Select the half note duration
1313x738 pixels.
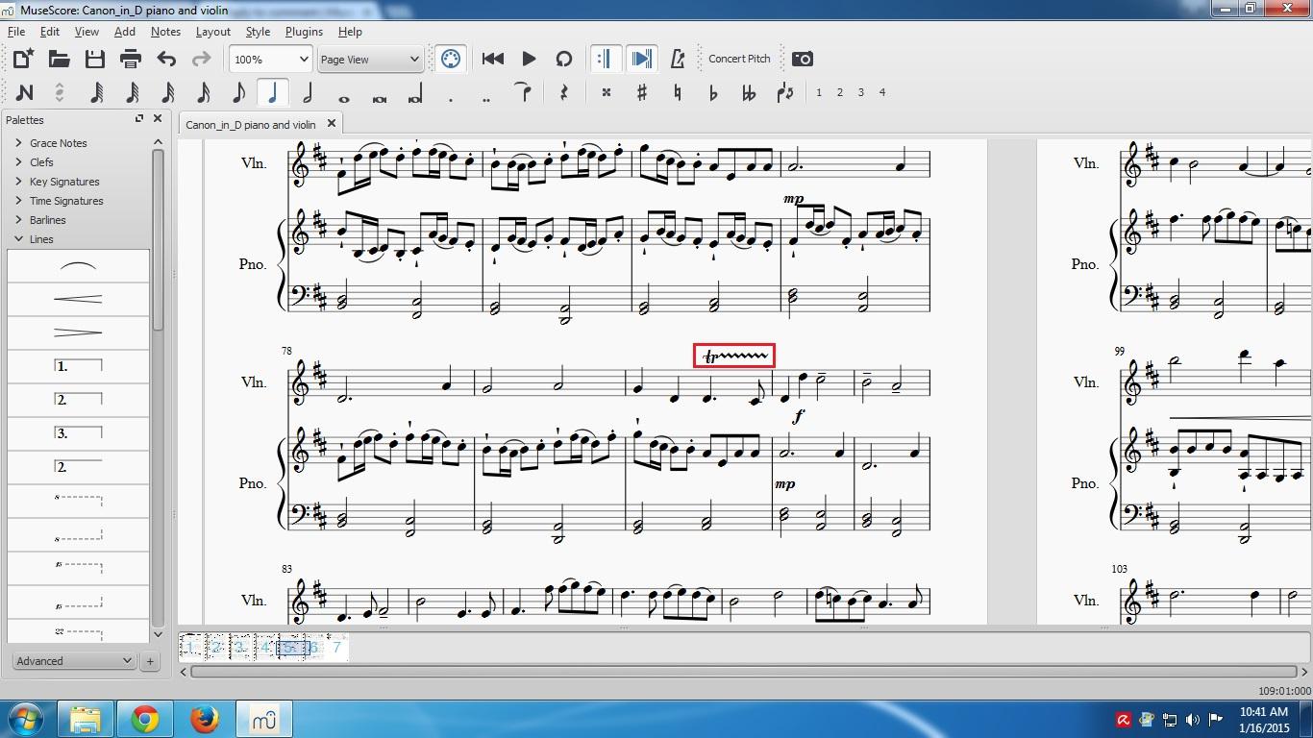[x=308, y=93]
